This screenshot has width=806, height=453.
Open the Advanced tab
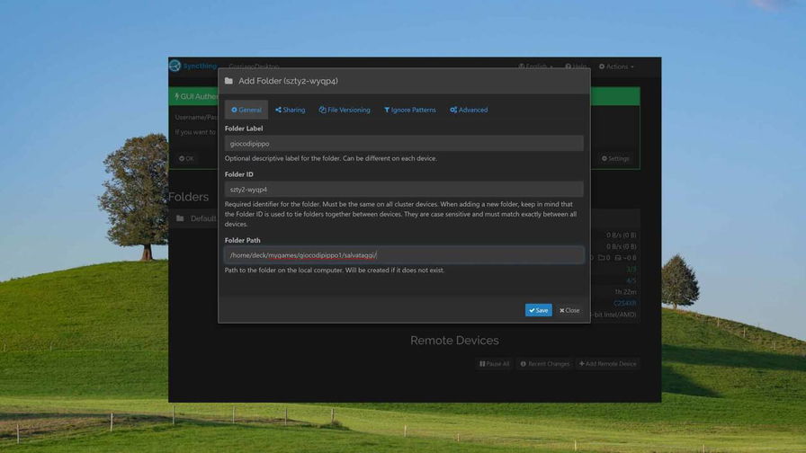tap(469, 110)
